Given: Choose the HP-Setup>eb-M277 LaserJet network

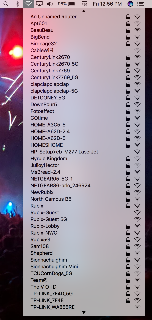Looking at the screenshot, I should (84, 152).
